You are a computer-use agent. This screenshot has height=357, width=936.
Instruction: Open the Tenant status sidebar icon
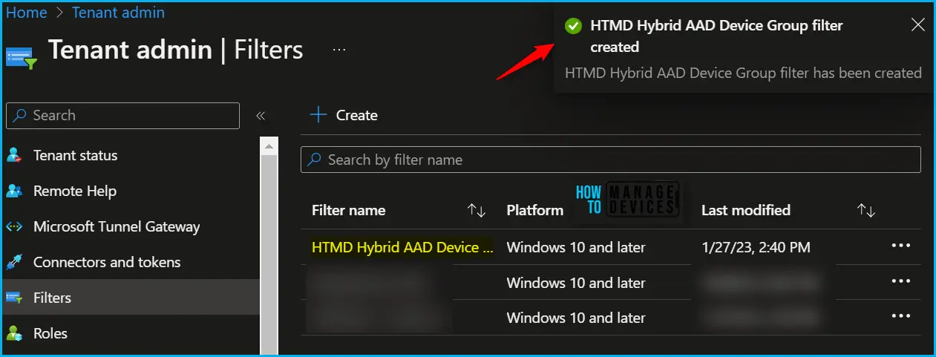pos(14,156)
